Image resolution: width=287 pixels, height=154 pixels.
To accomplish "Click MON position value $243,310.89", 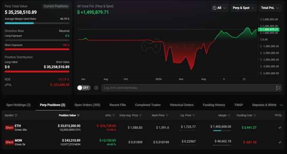I will (x=71, y=140).
